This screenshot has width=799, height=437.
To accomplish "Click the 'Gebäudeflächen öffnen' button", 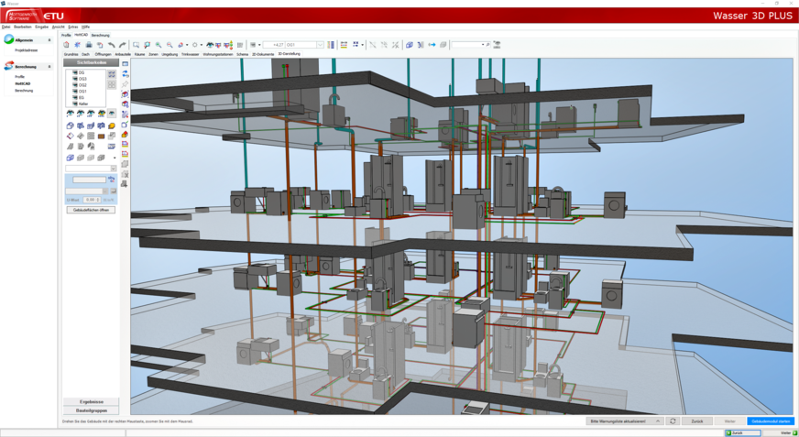I will pos(91,210).
